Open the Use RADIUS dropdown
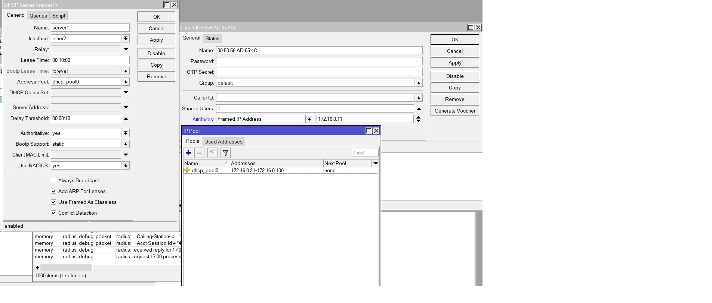 [126, 165]
